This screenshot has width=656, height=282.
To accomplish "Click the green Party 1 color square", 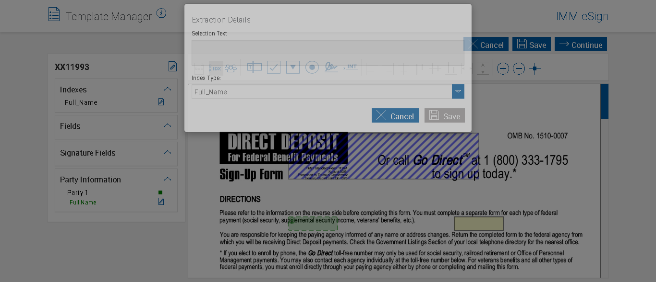I will [160, 192].
